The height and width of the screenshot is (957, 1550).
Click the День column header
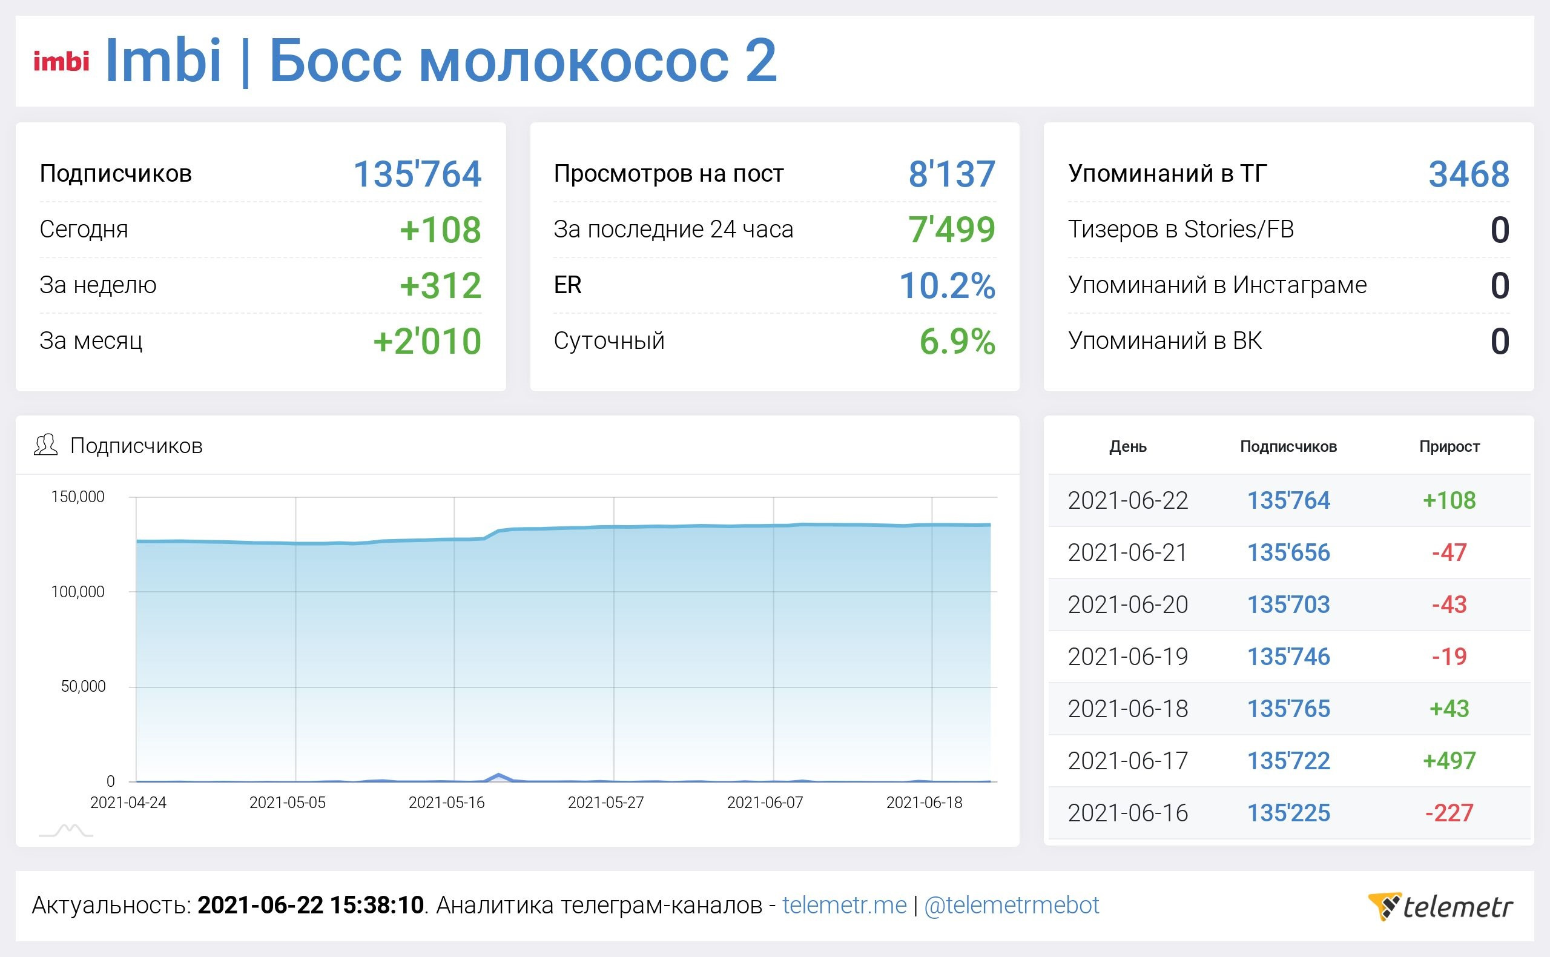click(1127, 446)
